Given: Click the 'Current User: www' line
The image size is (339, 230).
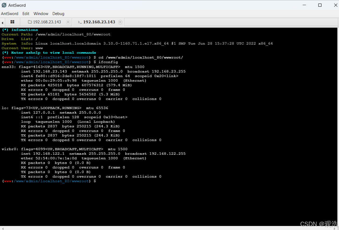Looking at the screenshot, I should 22,48.
